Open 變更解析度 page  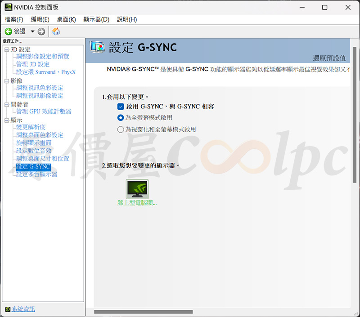click(x=31, y=127)
